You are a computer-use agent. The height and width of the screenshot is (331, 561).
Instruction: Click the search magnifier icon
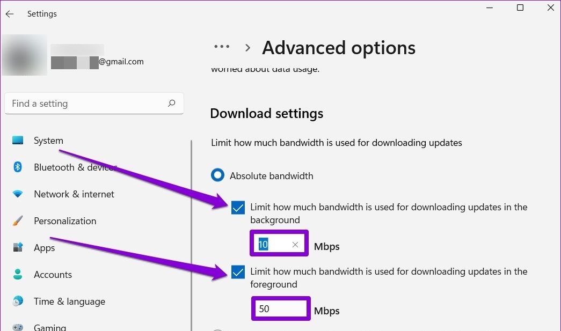pos(172,104)
